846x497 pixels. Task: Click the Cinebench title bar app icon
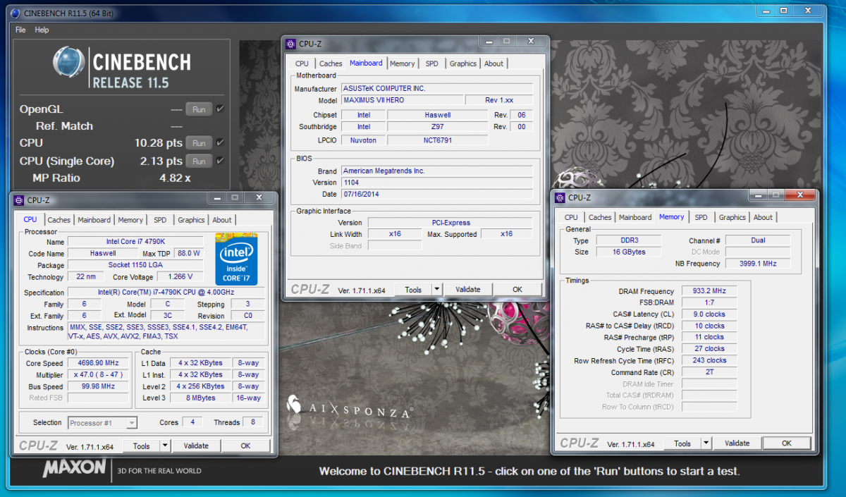16,13
